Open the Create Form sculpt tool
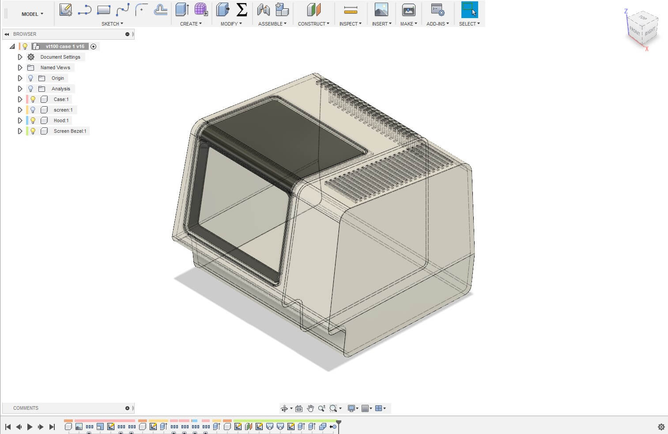The image size is (668, 434). (201, 10)
